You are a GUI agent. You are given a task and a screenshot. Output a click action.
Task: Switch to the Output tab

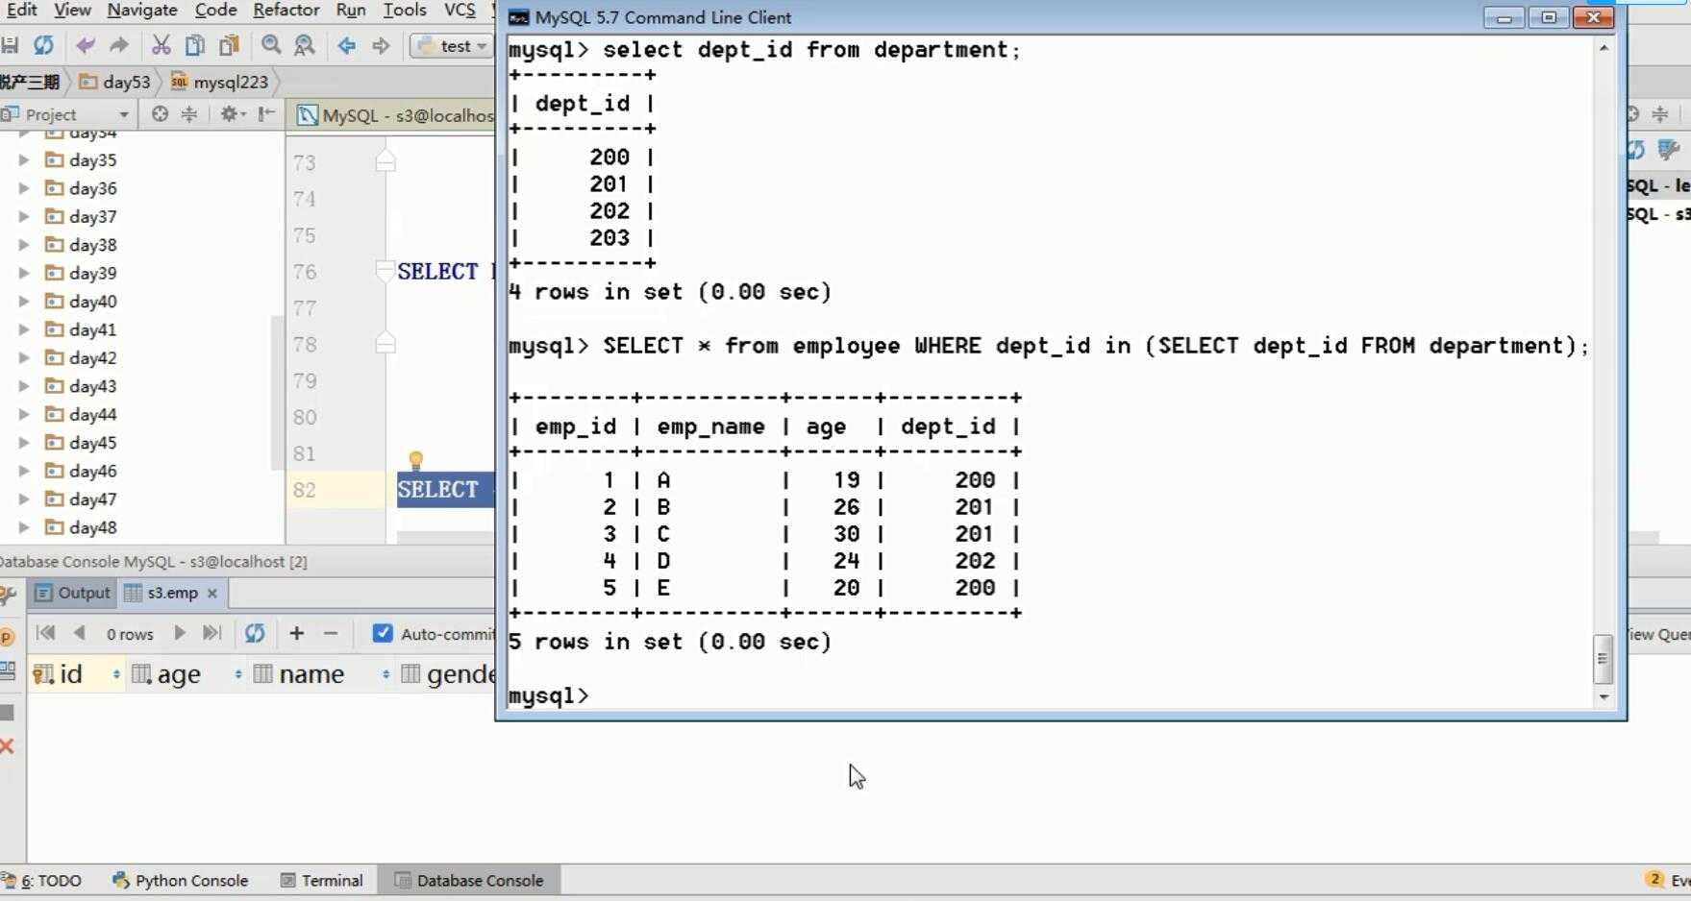pyautogui.click(x=72, y=593)
